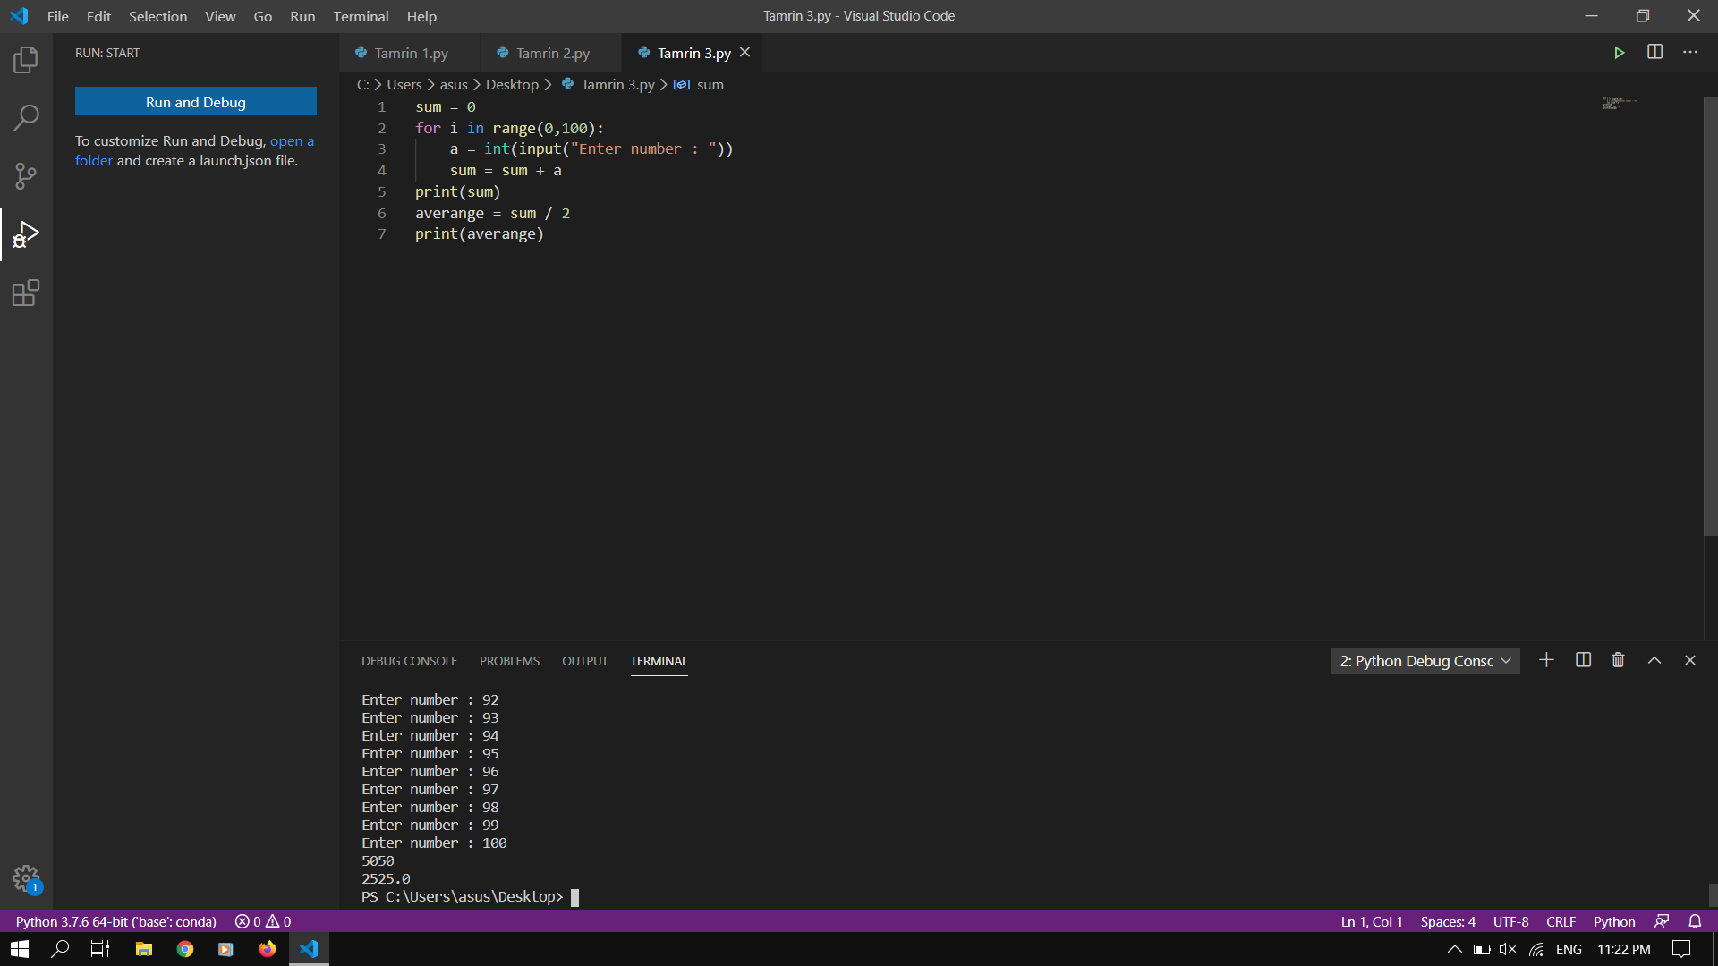Viewport: 1718px width, 966px height.
Task: Open Google Chrome from taskbar
Action: point(184,949)
